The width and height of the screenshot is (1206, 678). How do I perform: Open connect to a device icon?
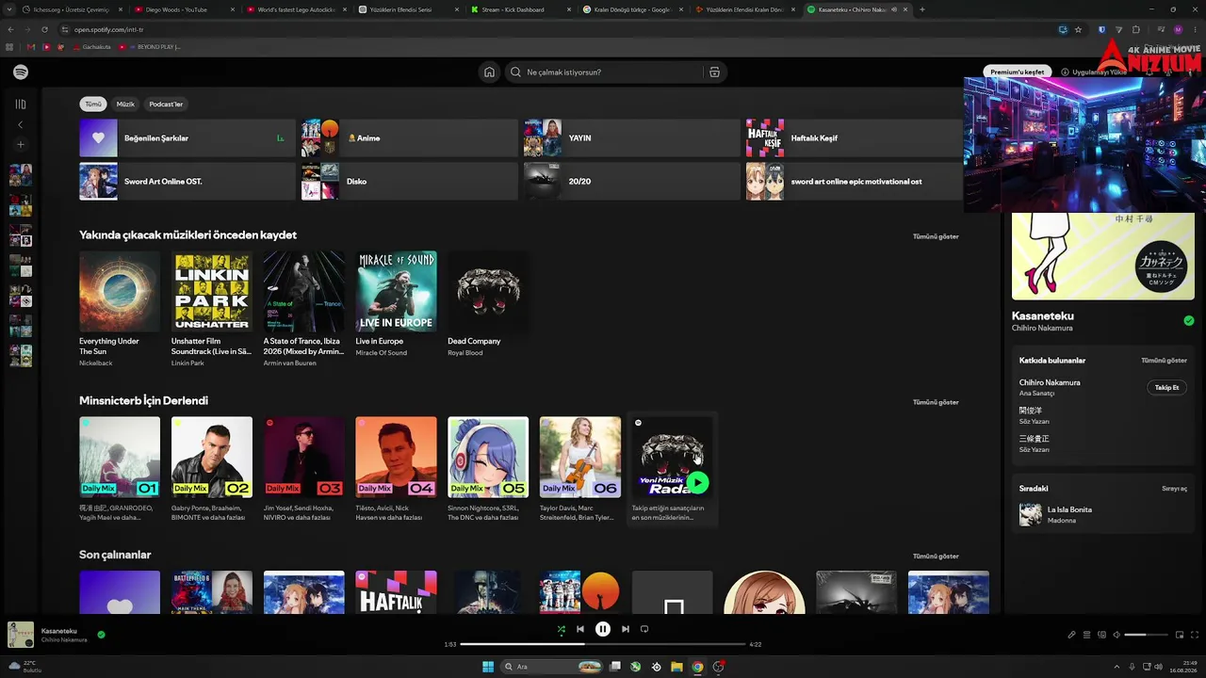click(x=1101, y=635)
